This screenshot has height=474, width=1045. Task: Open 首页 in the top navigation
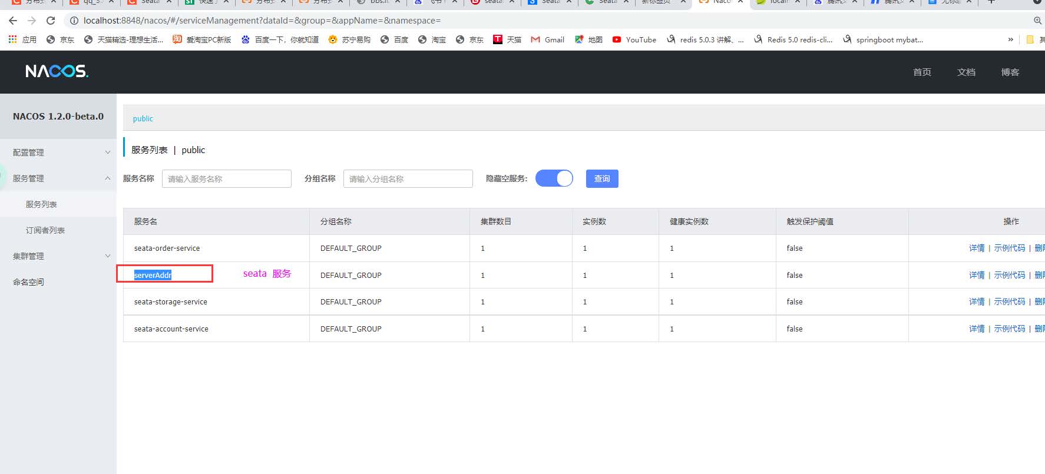(922, 72)
